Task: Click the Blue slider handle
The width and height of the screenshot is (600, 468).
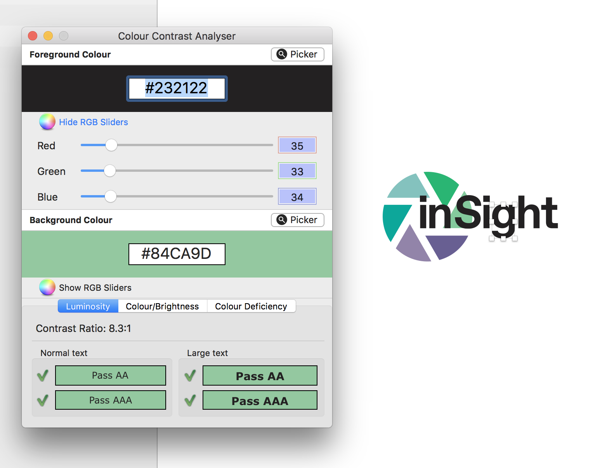Action: (111, 196)
